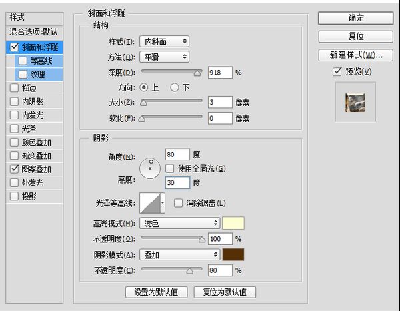Select 描边 style entry label
400x311 pixels.
tap(29, 88)
